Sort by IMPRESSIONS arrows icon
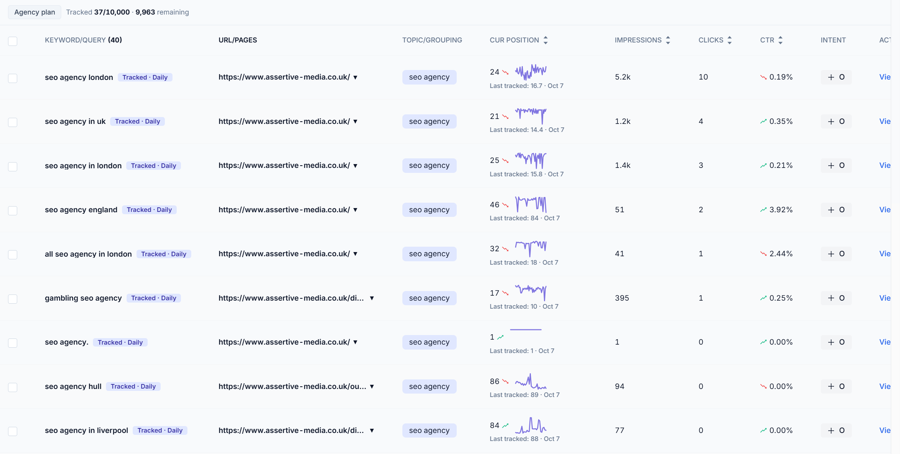The width and height of the screenshot is (900, 454). coord(668,40)
